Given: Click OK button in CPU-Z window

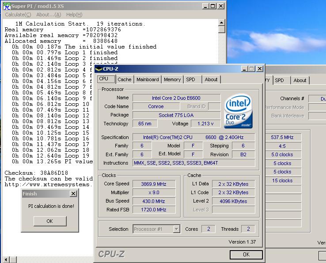Looking at the screenshot, I should coord(246,255).
